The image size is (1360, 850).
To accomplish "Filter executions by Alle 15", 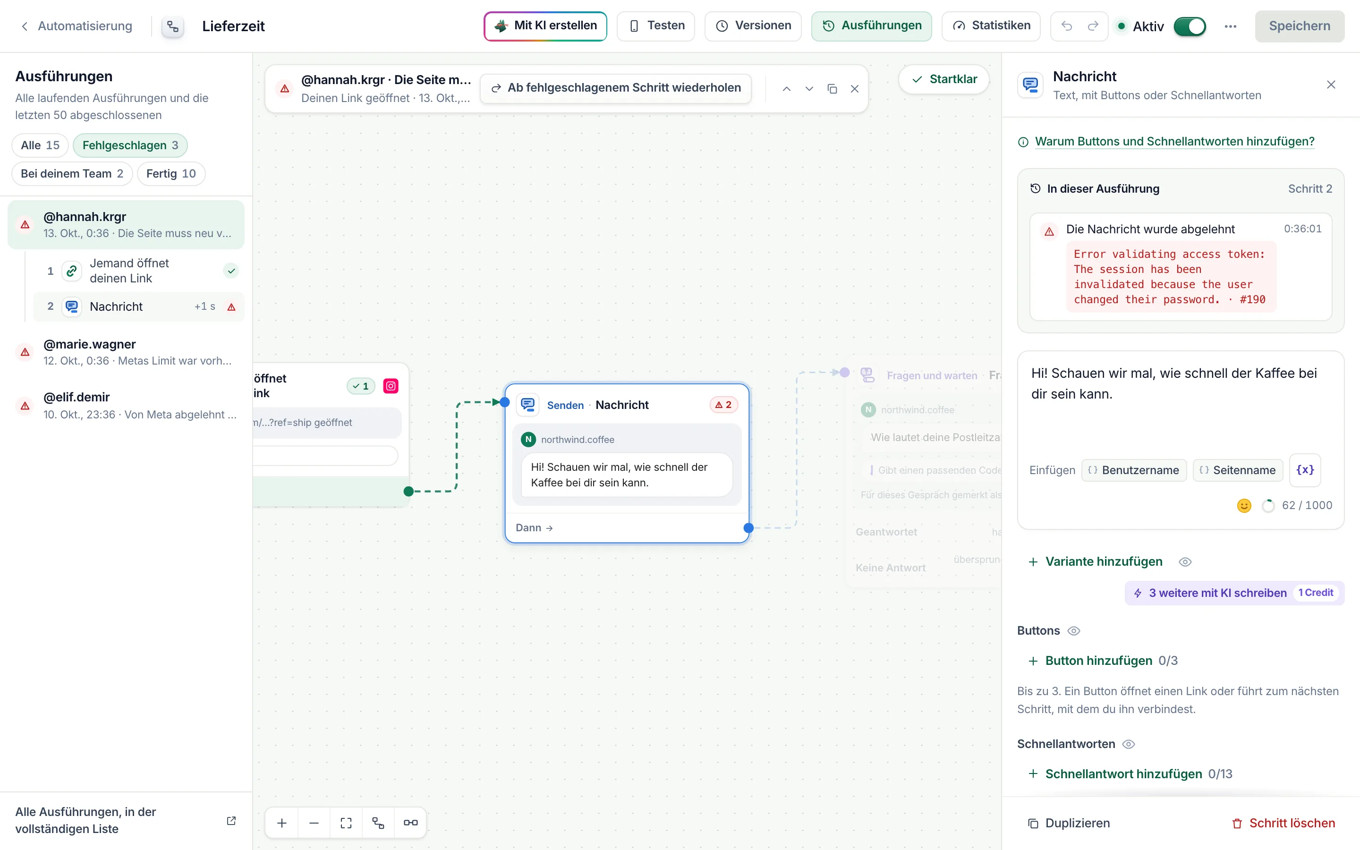I will coord(40,145).
